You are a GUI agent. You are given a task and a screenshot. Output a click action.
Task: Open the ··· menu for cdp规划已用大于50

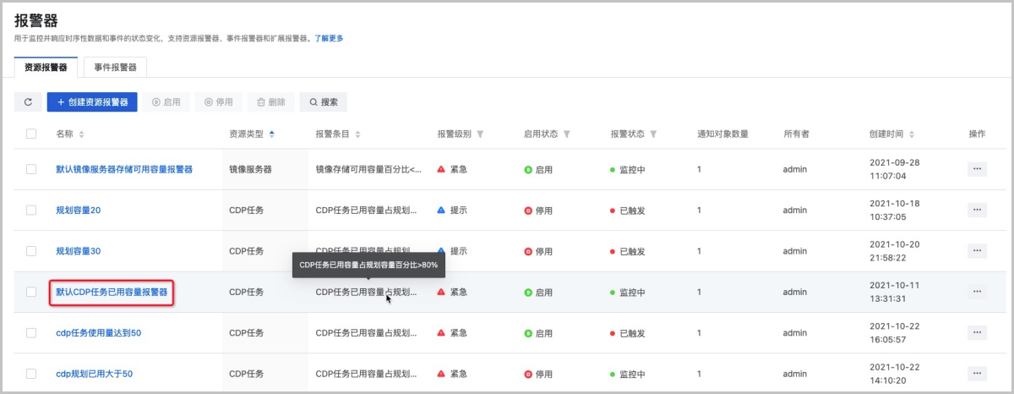click(977, 374)
